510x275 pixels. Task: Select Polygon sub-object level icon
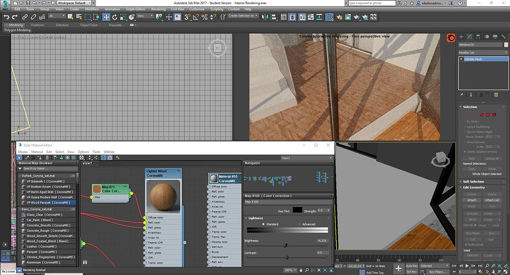488,115
